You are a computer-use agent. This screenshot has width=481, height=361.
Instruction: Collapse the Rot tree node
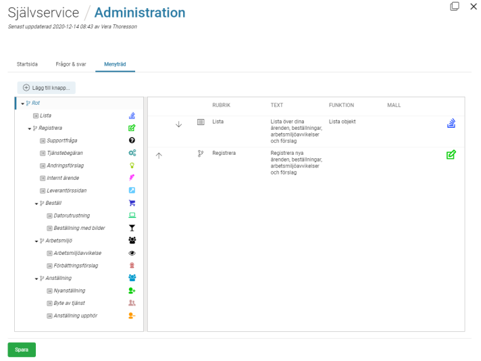23,103
